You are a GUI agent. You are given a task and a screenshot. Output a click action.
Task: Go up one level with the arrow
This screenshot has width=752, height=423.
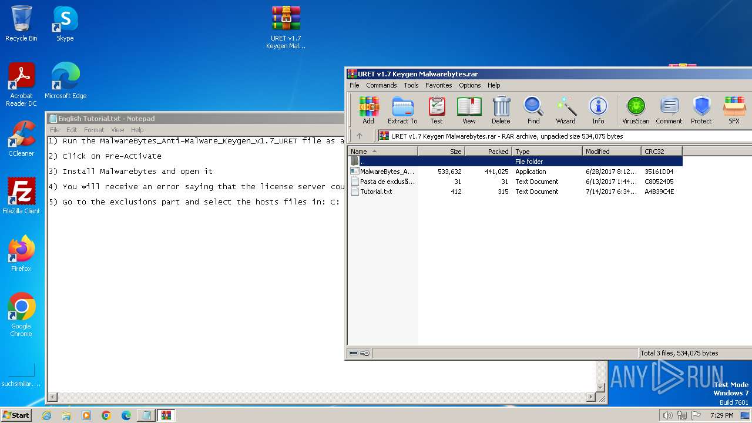(x=360, y=136)
